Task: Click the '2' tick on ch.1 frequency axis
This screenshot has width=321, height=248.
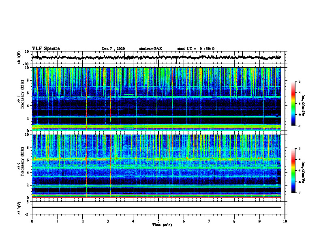Action: 28,118
